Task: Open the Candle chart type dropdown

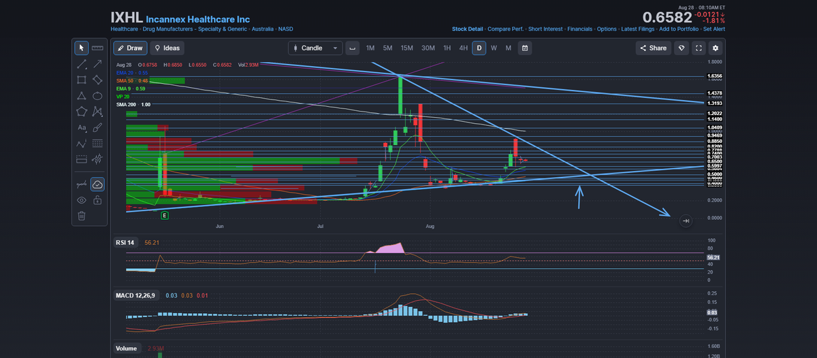Action: (x=315, y=48)
